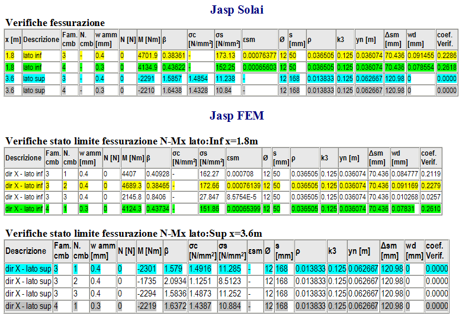Click σs value 173.13
The height and width of the screenshot is (319, 462).
(x=225, y=55)
